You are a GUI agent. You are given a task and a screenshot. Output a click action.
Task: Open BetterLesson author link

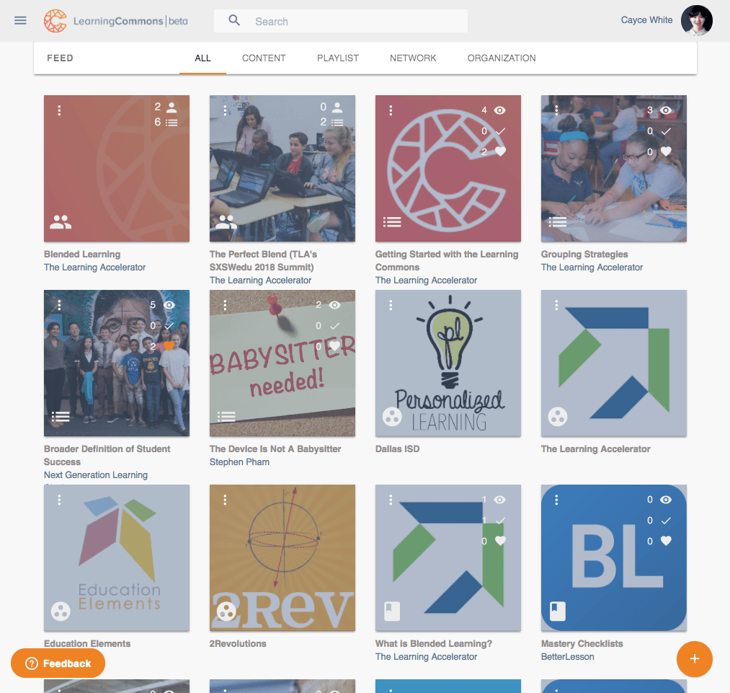[568, 657]
